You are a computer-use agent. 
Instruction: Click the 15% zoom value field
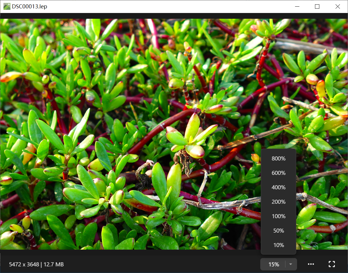273,264
